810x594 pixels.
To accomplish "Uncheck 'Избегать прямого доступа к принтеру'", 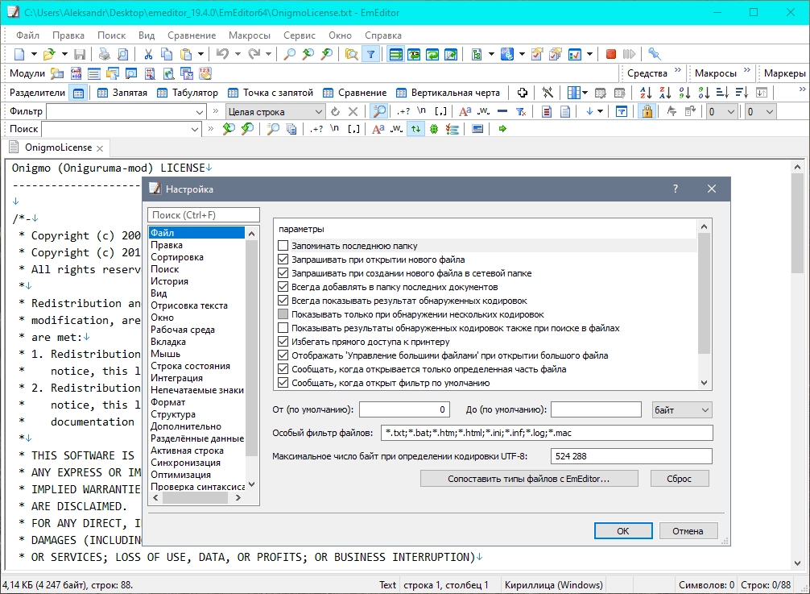I will (283, 342).
